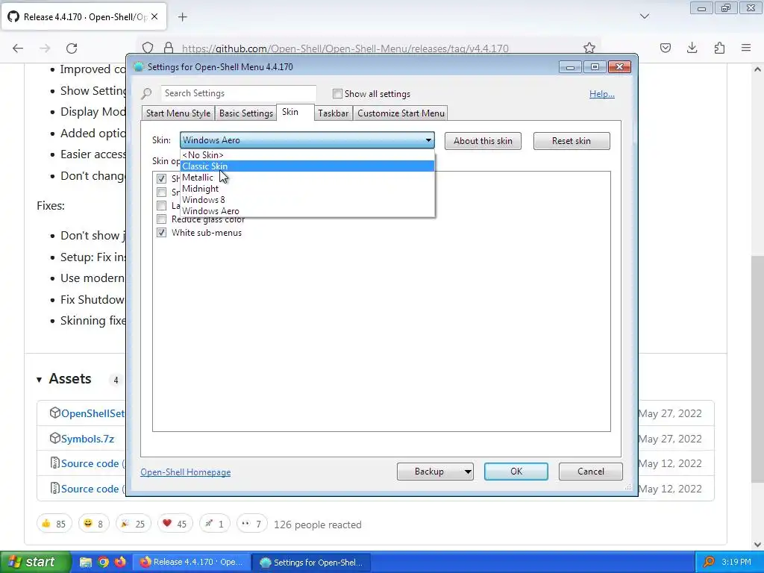The image size is (764, 573).
Task: Switch to Release 4.4.170 taskbar window
Action: tap(193, 563)
